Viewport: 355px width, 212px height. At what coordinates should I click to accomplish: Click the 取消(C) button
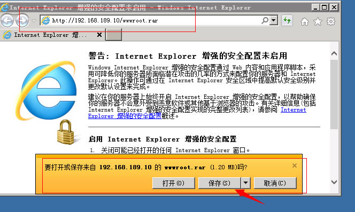click(275, 183)
